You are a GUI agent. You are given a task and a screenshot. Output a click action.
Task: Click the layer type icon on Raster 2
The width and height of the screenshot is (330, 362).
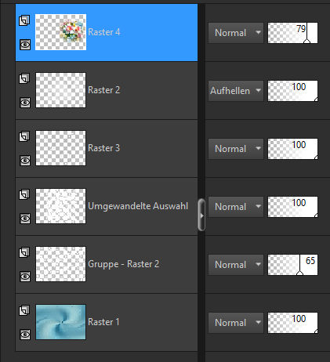(24, 78)
